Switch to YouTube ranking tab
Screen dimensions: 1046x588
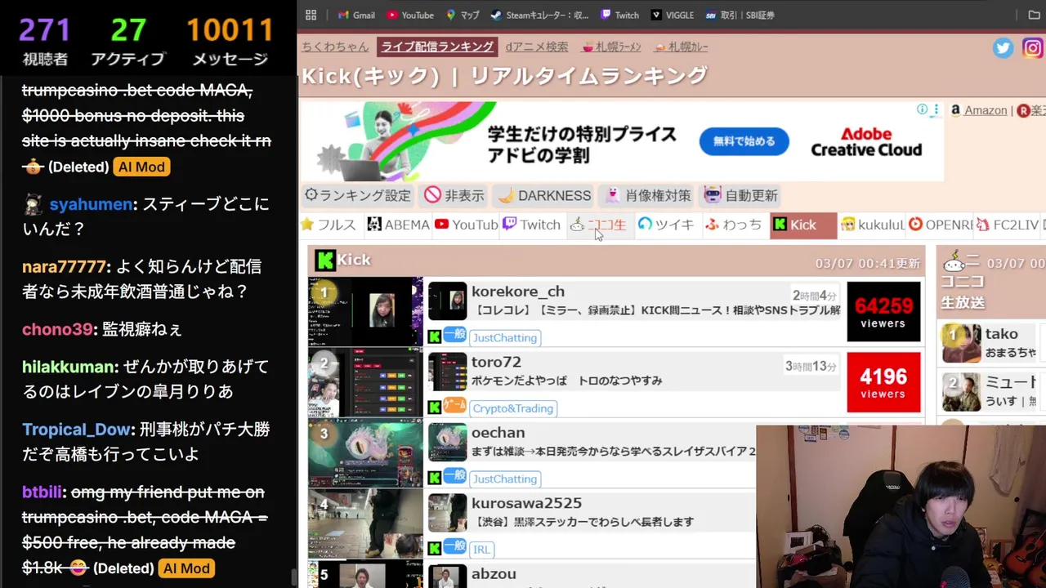coord(467,225)
